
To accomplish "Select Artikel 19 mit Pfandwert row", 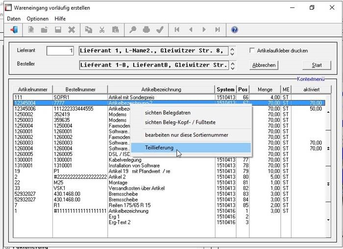I will coord(169,172).
